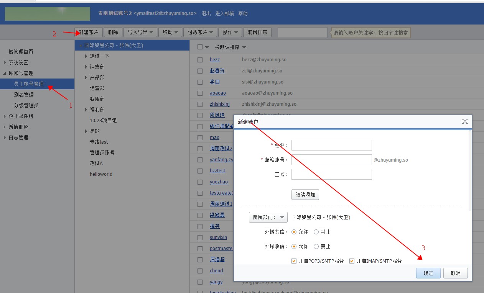Select 别名管理 in sidebar
The height and width of the screenshot is (293, 484).
pos(24,95)
